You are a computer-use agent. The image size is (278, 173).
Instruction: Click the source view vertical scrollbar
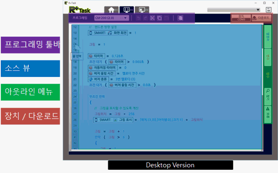[262, 71]
